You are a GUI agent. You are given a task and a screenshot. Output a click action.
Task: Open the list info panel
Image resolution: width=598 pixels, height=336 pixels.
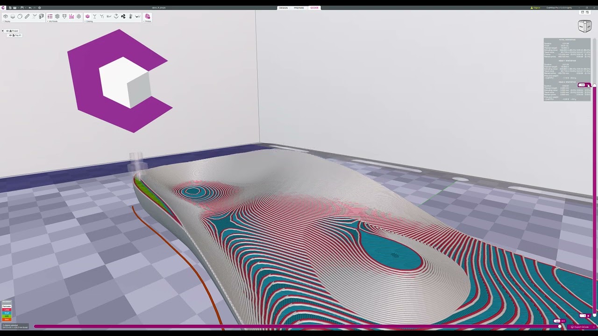(x=50, y=16)
